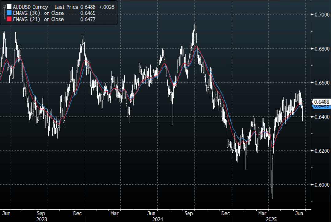
Task: Click the white 0.6488 last price tag
Action: coord(322,102)
